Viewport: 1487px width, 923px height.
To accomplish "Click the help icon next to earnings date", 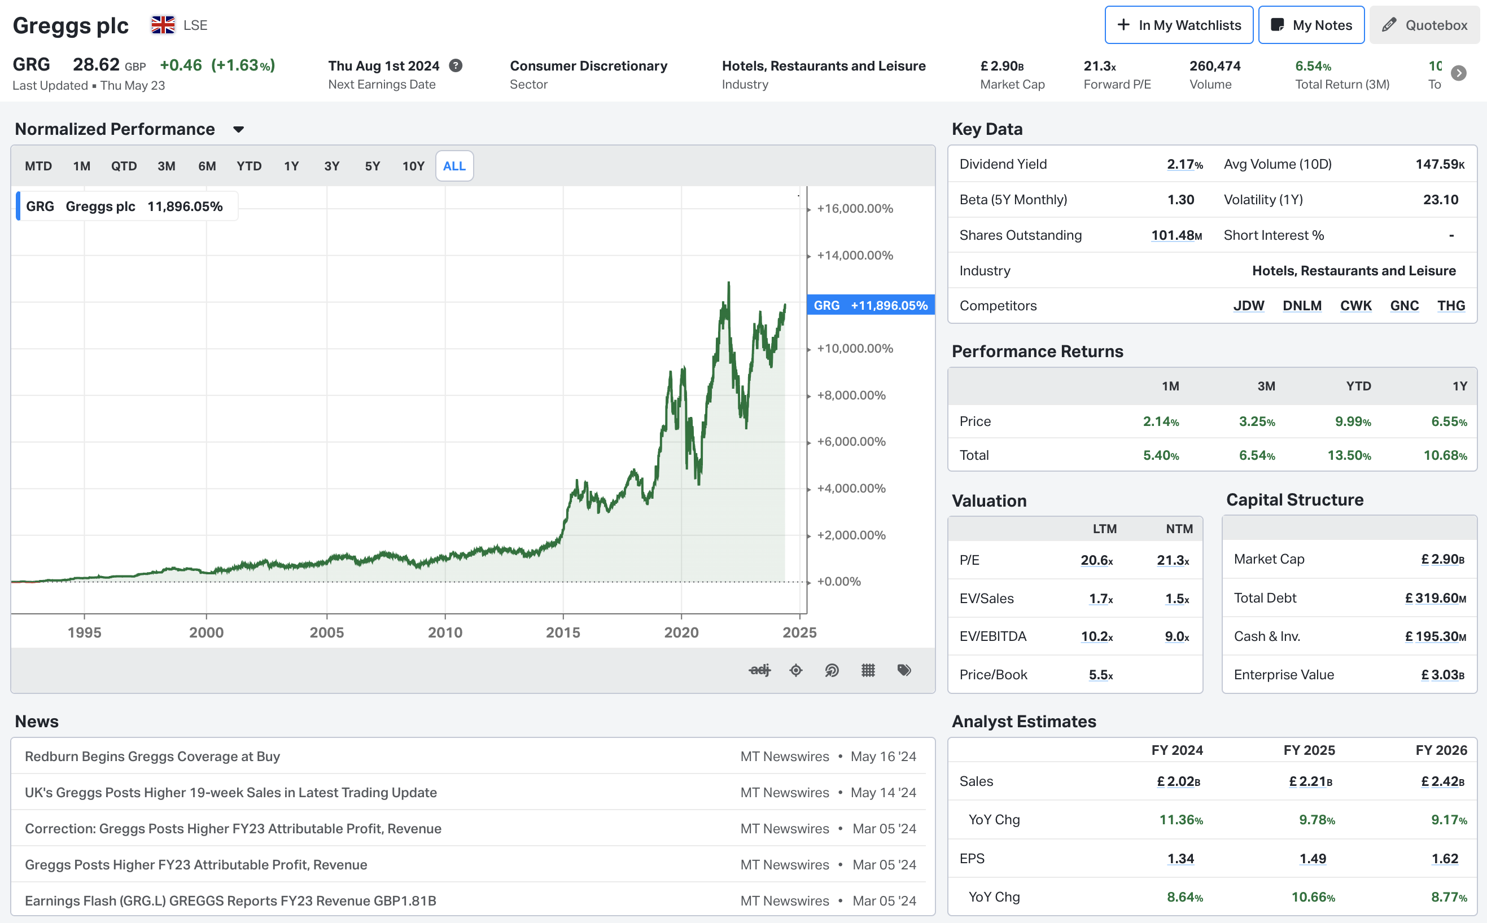I will point(456,65).
